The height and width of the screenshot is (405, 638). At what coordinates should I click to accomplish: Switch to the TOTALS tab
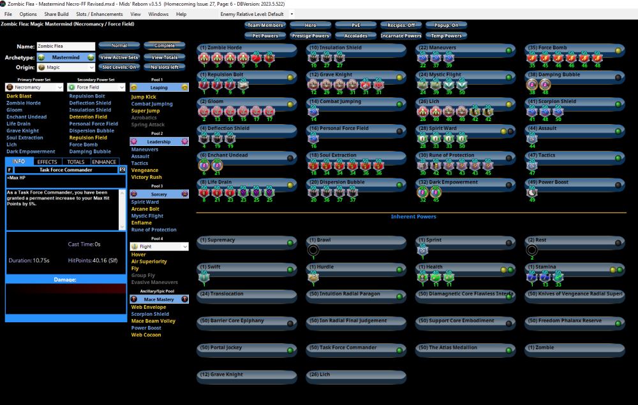point(76,162)
